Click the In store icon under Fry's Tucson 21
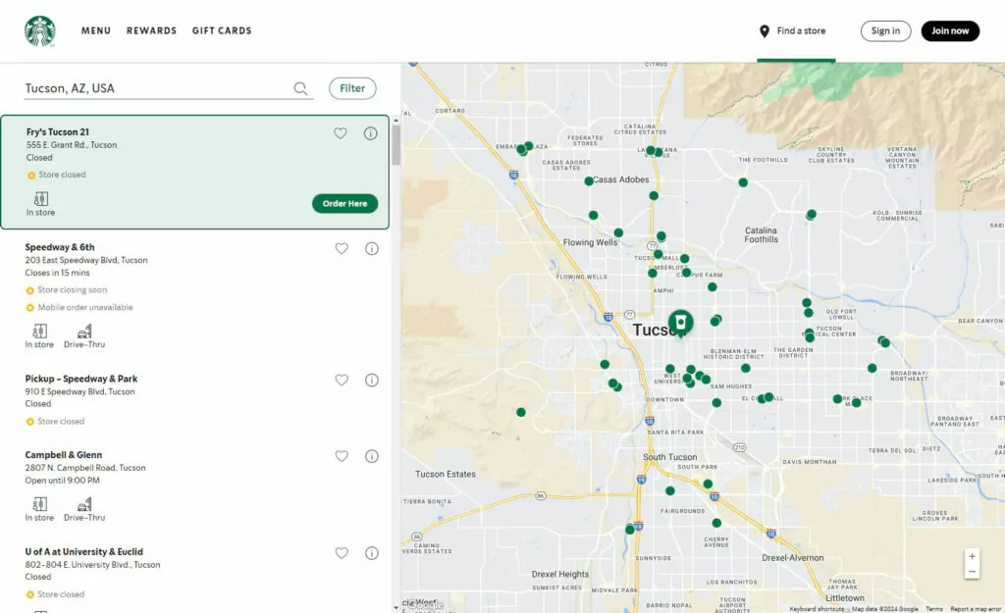 [x=40, y=198]
